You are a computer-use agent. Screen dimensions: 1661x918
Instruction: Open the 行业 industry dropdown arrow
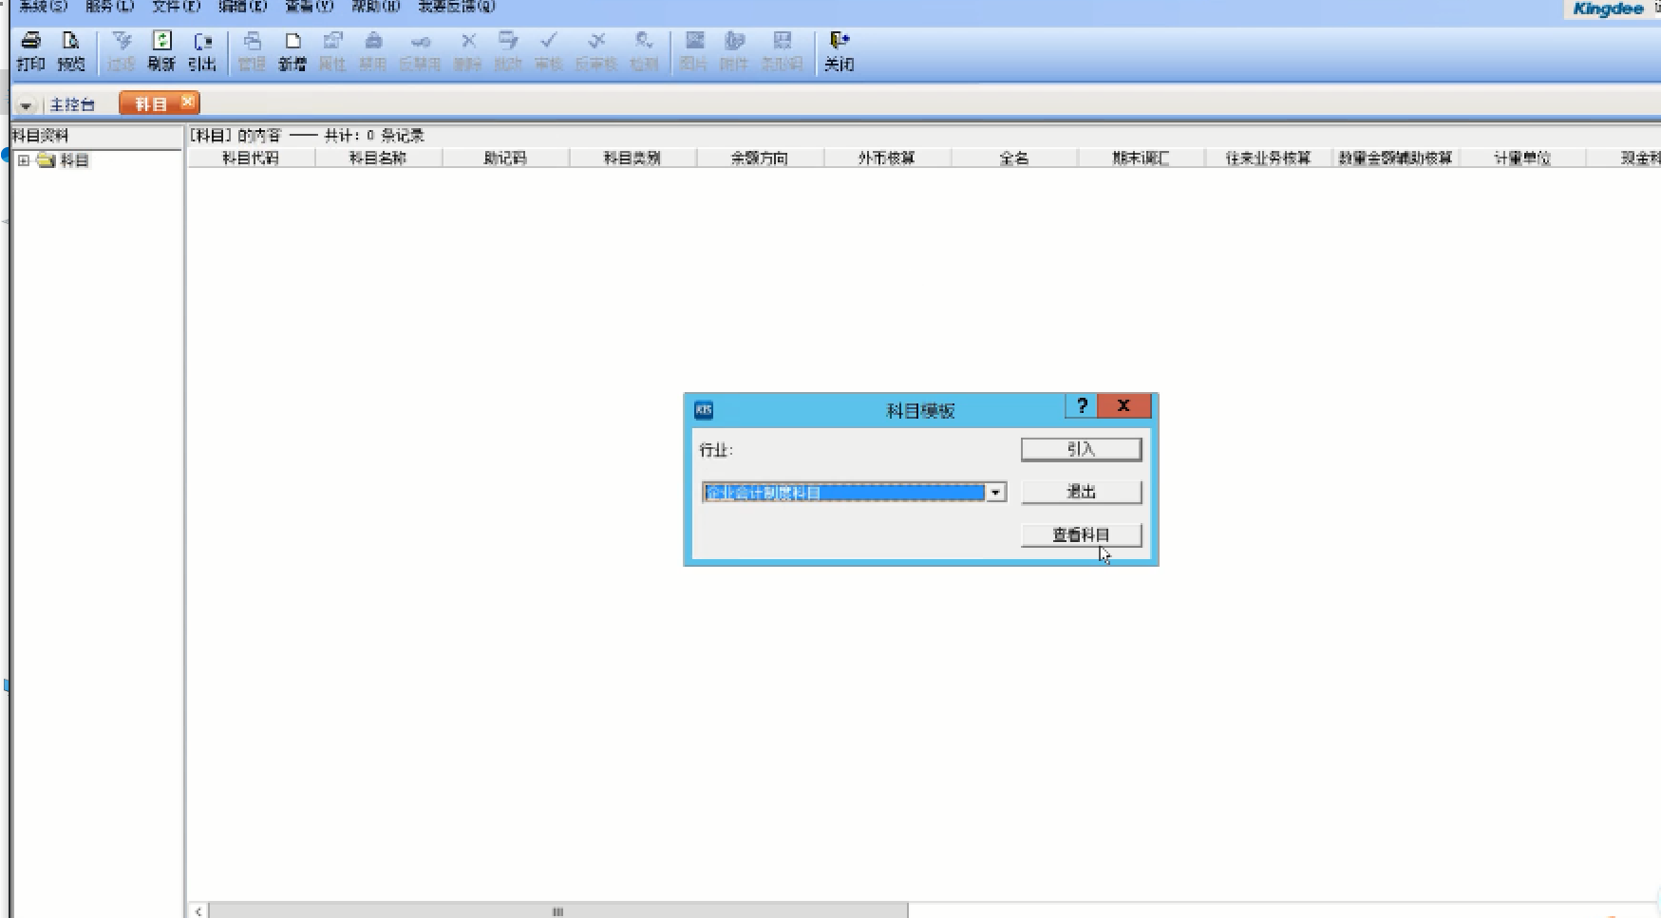tap(995, 493)
